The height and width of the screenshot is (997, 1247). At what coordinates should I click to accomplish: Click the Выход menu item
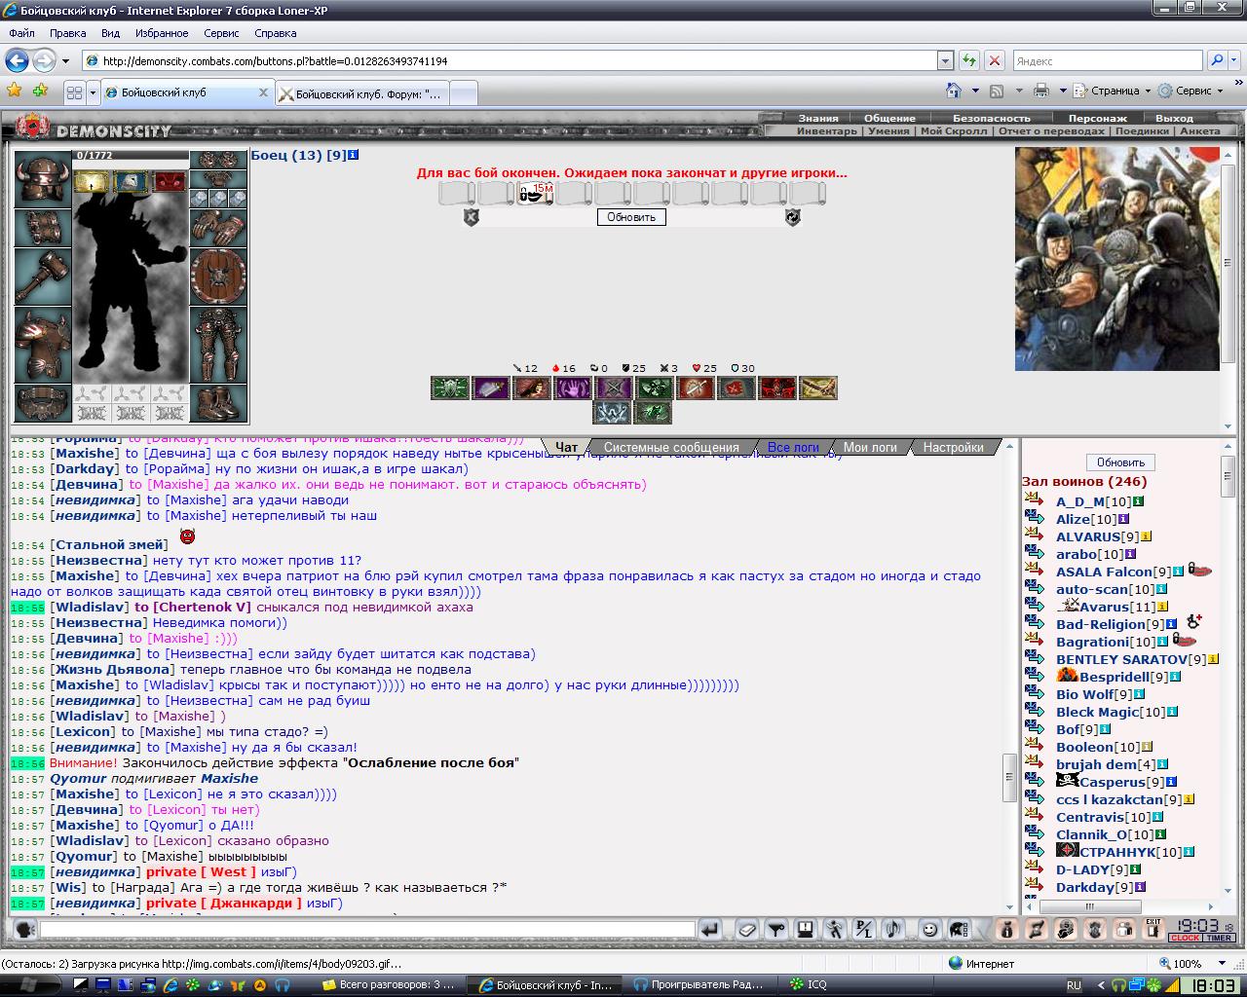pyautogui.click(x=1174, y=118)
